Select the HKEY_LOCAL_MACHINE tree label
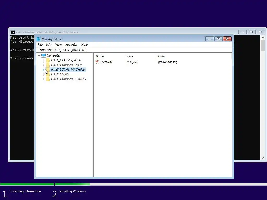 (x=68, y=69)
